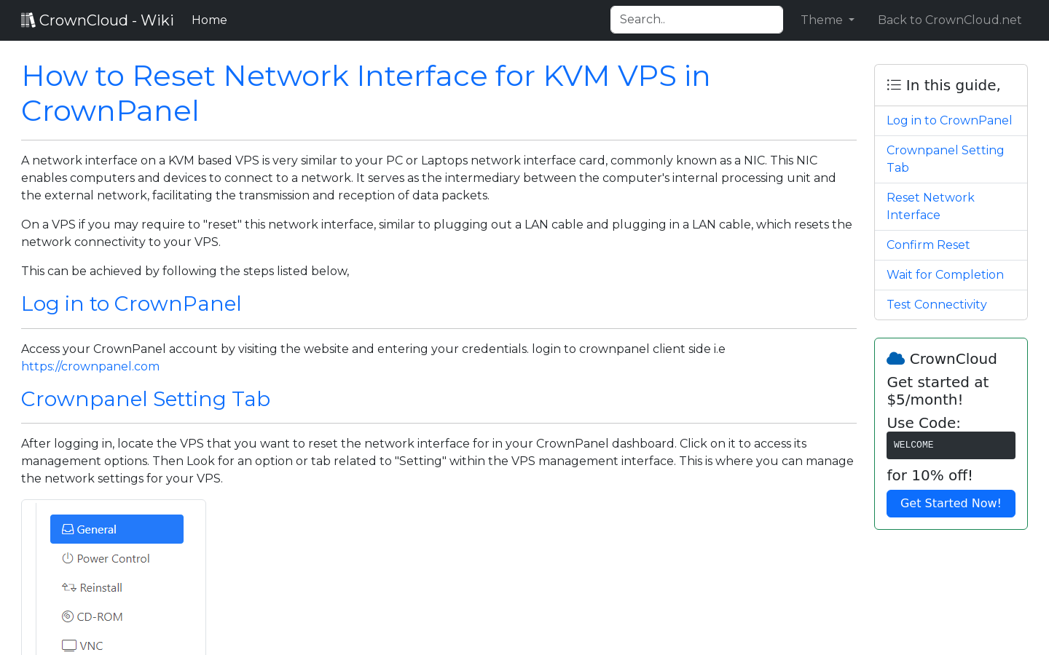1049x655 pixels.
Task: Click the list icon beside 'In this guide'
Action: (893, 84)
